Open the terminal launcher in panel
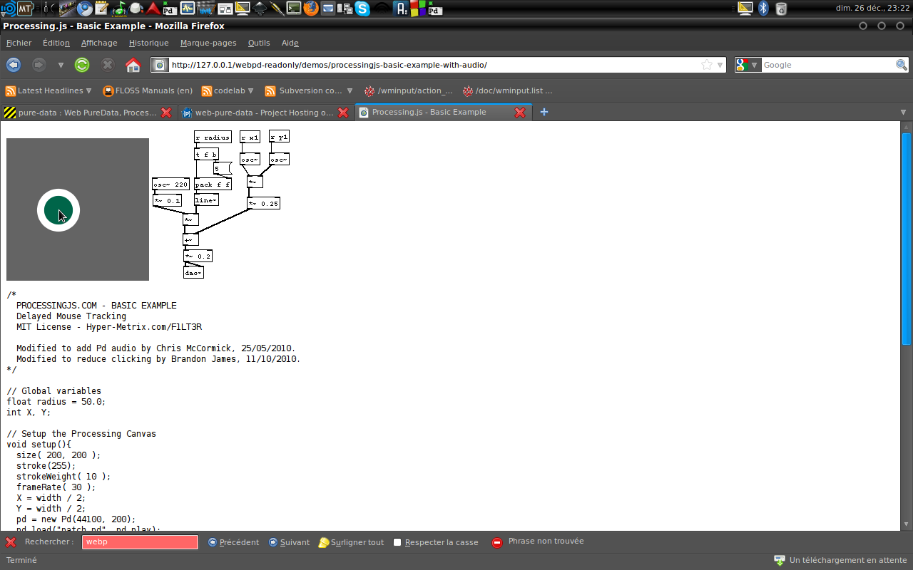The height and width of the screenshot is (570, 913). (294, 9)
